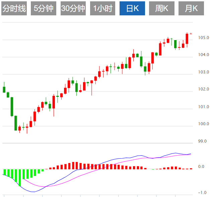The image size is (211, 197).
Task: Click the 104.0 price axis label
Action: 203,55
